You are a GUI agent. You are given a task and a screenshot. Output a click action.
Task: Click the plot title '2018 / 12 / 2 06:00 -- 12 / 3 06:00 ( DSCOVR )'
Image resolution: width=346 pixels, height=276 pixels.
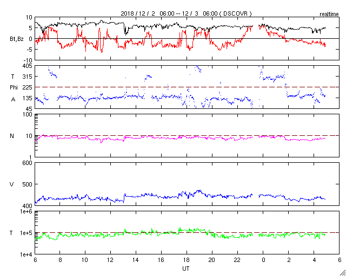[186, 13]
